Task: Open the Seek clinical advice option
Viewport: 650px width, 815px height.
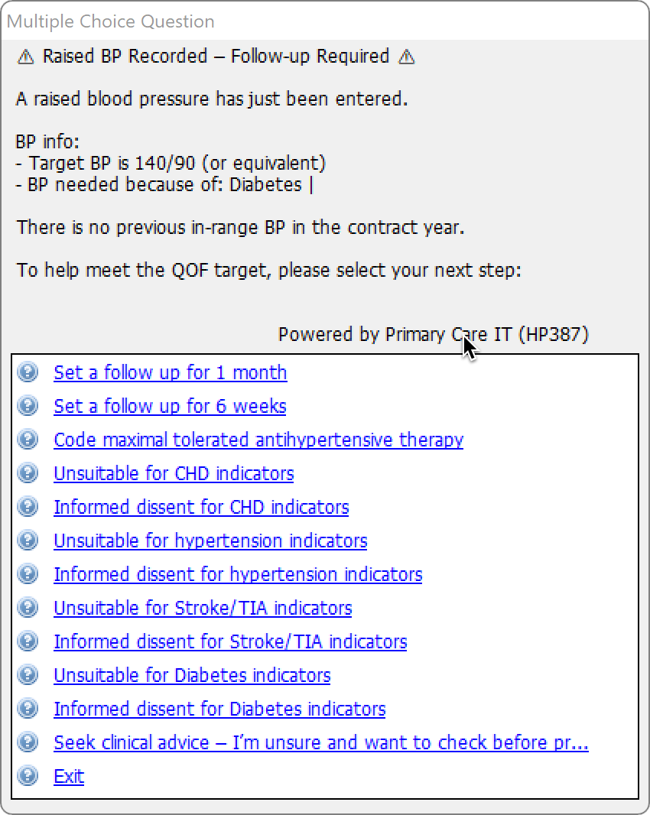Action: tap(321, 743)
